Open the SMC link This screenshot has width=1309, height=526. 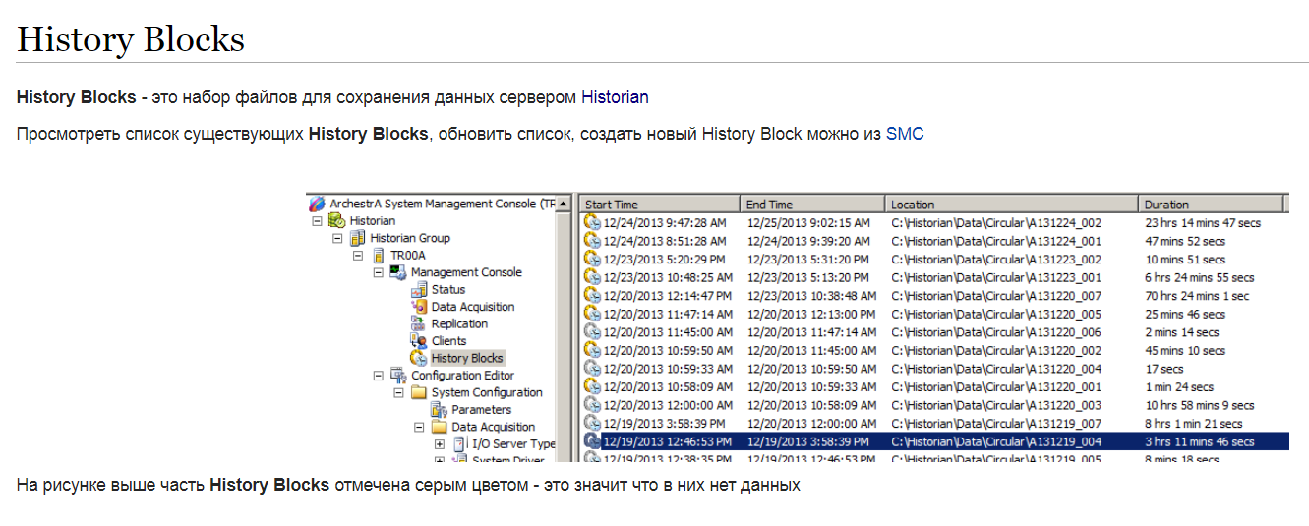[905, 134]
